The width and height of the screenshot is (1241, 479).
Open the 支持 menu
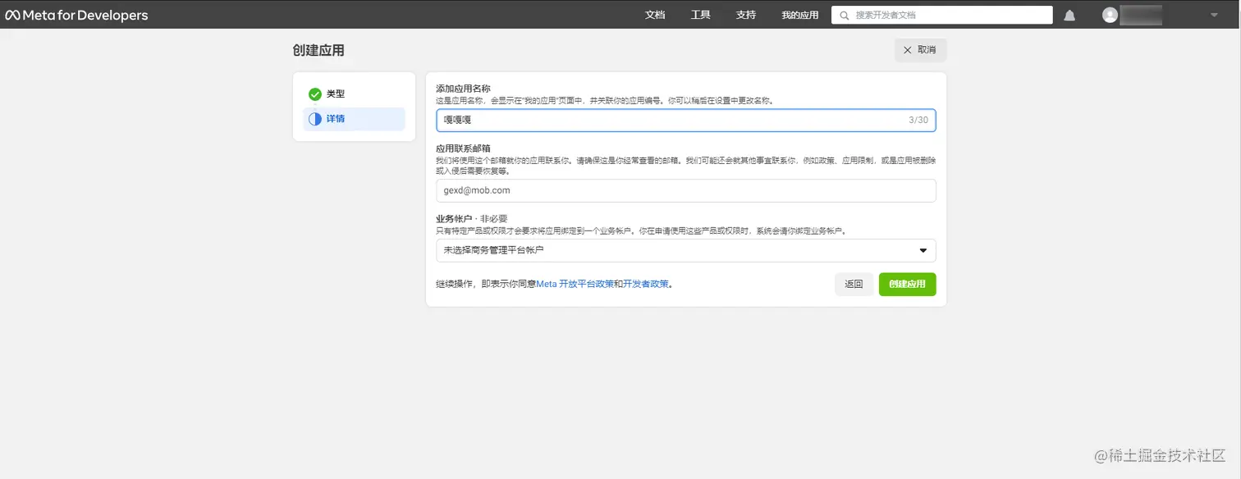745,14
